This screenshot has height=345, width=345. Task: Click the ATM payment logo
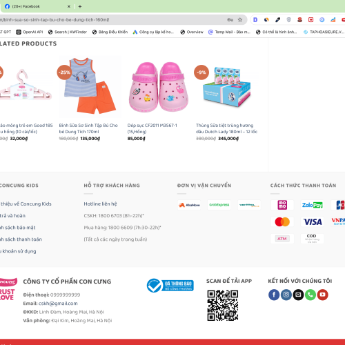[282, 239]
